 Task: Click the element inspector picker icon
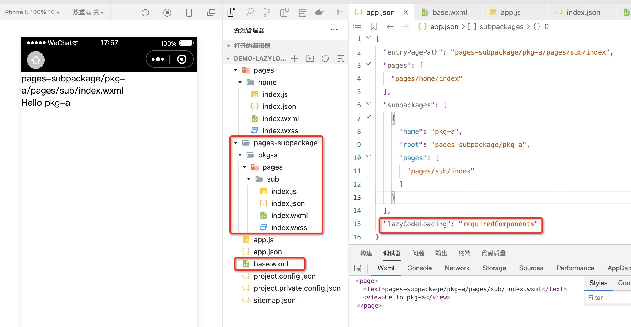pos(358,268)
